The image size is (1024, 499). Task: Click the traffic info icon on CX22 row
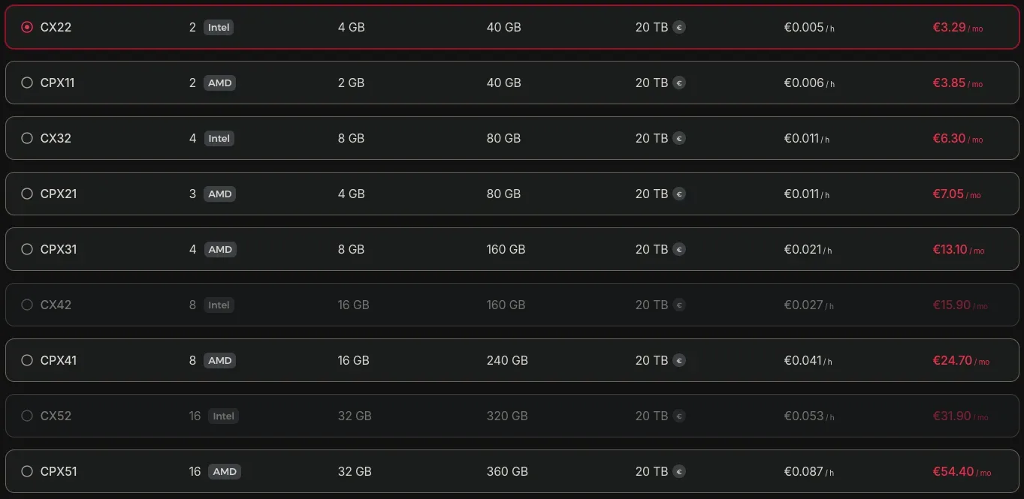[679, 27]
